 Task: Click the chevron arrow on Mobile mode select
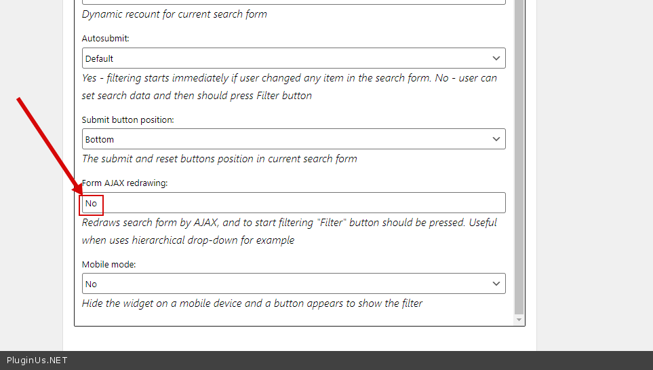pyautogui.click(x=496, y=284)
